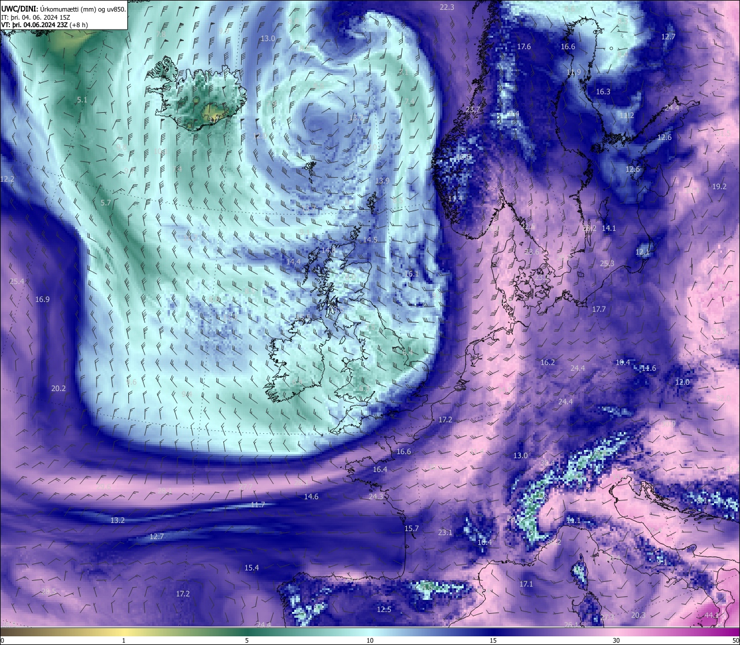Click the map value '15.7'
Screen dimensions: 740x645
click(411, 528)
